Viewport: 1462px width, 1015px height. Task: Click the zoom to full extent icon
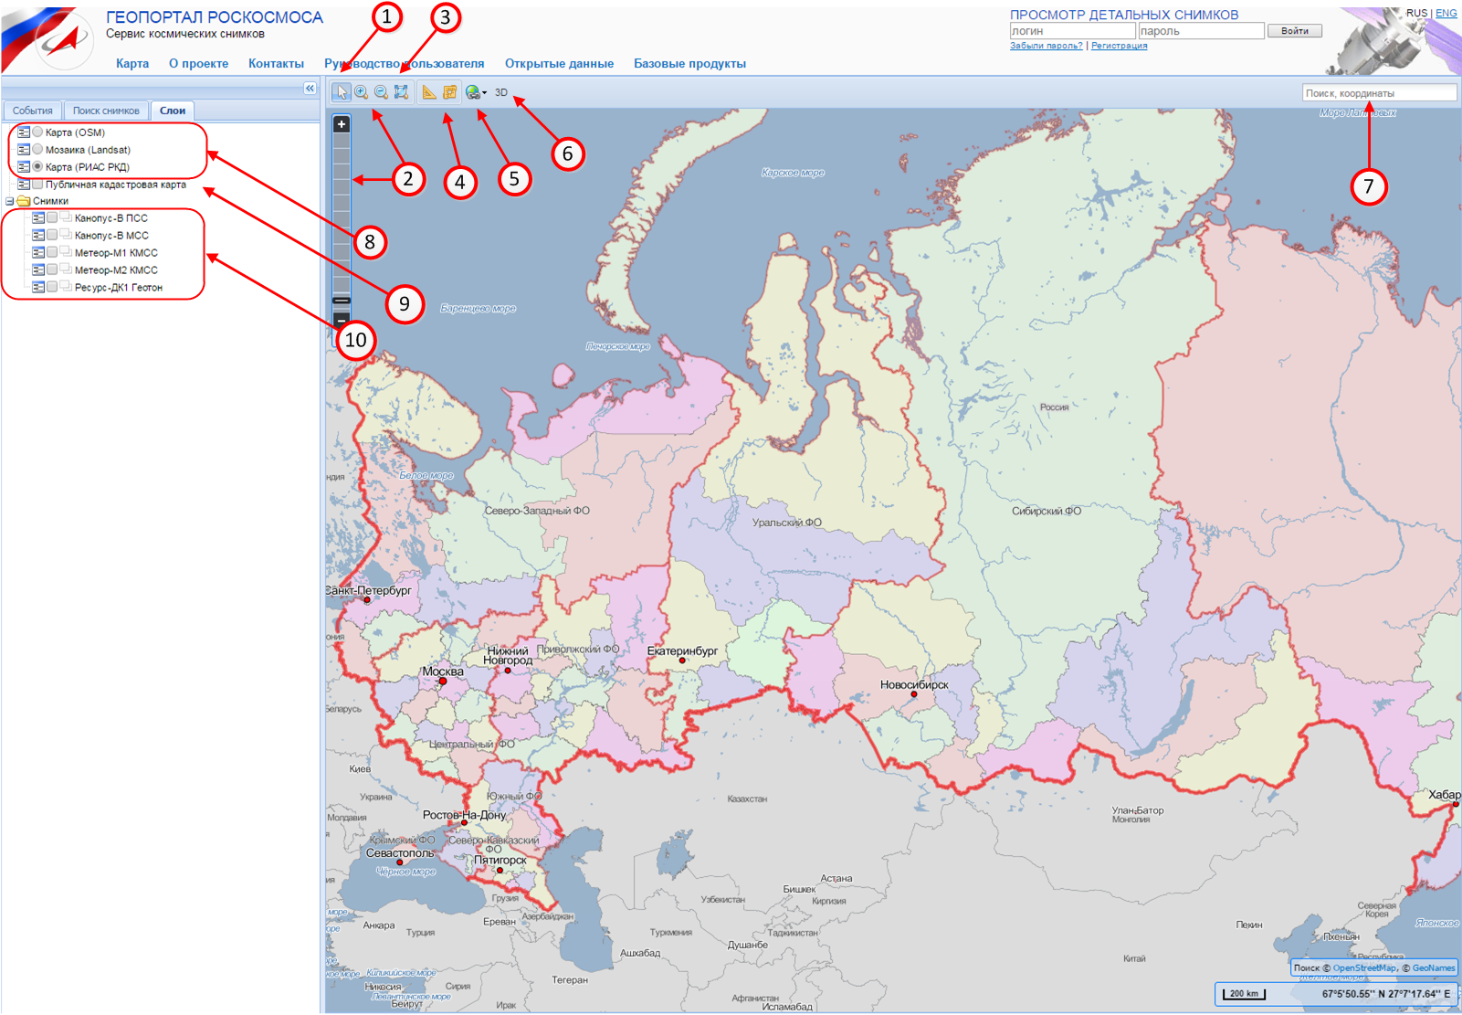(x=401, y=92)
